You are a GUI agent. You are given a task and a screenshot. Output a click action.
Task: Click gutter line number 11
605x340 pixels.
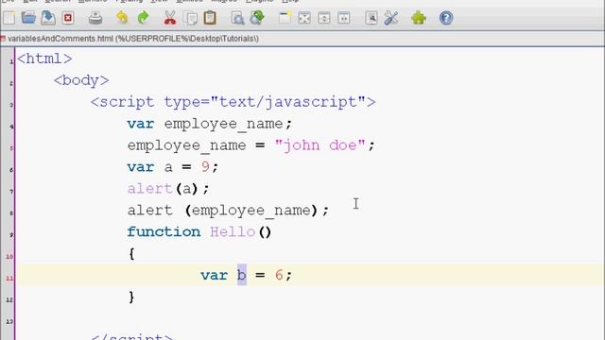pos(9,278)
